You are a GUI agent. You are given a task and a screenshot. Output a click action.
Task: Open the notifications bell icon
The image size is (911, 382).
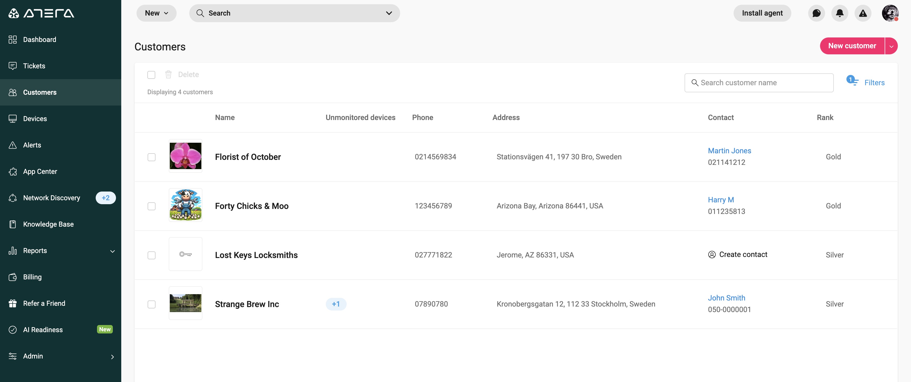[x=840, y=13]
